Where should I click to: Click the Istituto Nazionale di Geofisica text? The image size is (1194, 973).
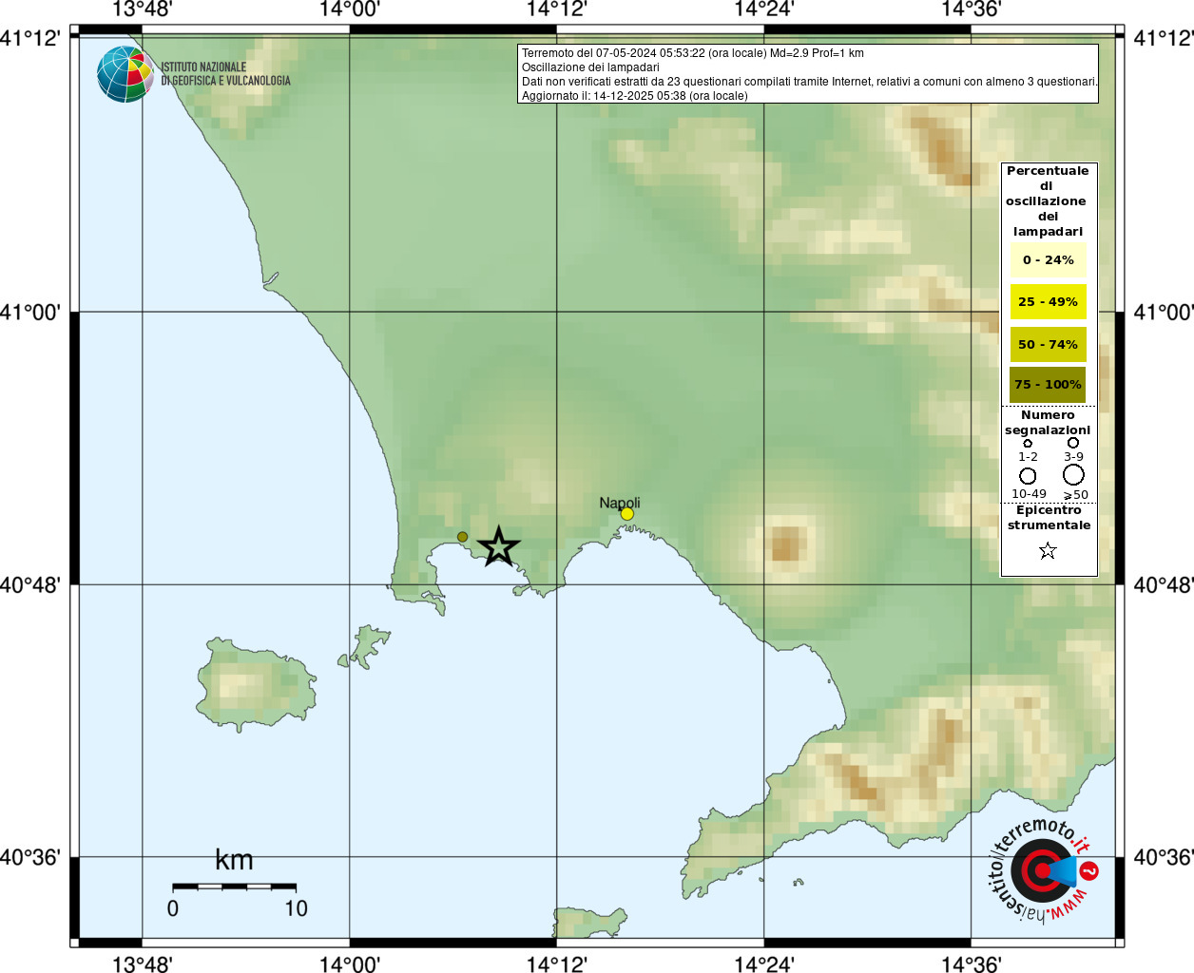[x=225, y=74]
